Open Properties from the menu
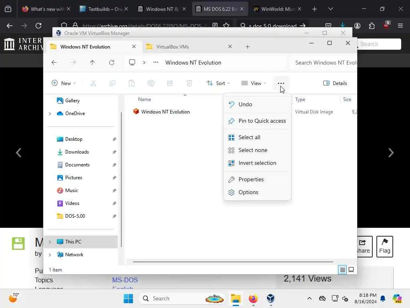The width and height of the screenshot is (410, 308). coord(257,179)
